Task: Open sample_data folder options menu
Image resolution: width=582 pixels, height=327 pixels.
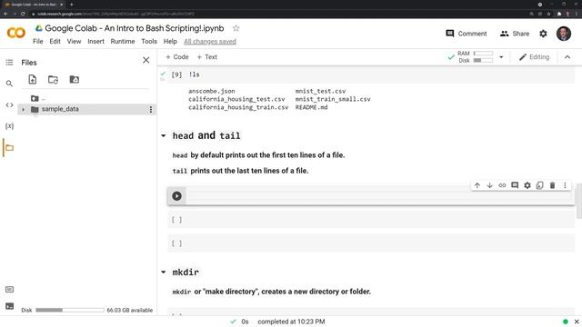Action: (151, 109)
